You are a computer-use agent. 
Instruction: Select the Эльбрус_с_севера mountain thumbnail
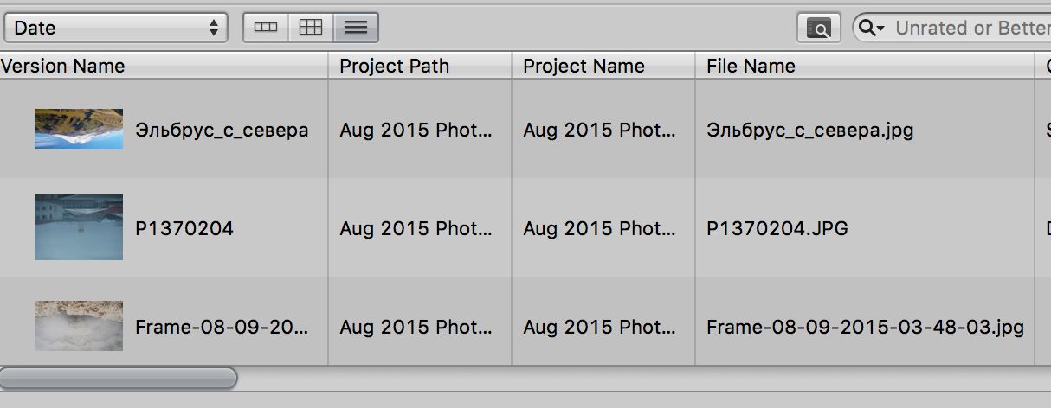coord(79,129)
